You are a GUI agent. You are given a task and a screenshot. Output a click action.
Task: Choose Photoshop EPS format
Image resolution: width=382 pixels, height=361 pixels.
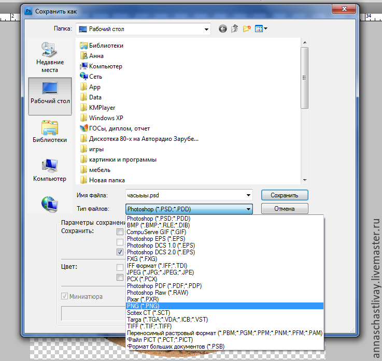point(224,239)
